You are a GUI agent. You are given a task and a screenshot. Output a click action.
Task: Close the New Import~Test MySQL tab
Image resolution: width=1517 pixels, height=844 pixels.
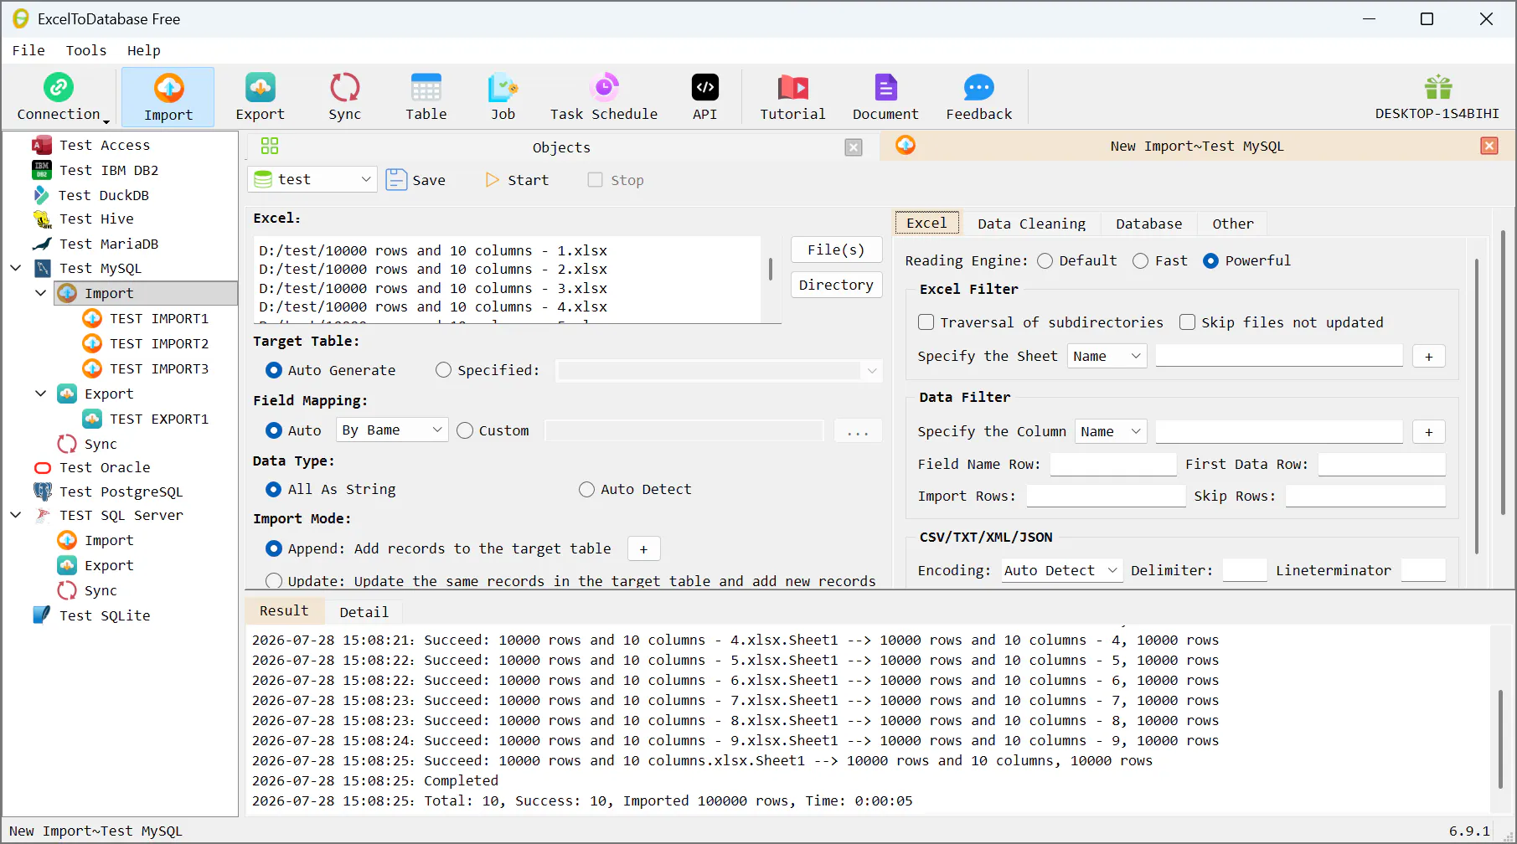click(x=1489, y=146)
